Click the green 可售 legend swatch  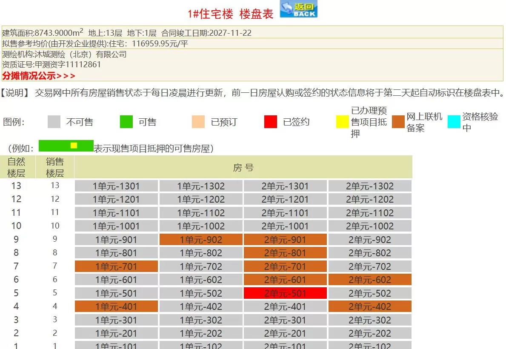(x=127, y=122)
